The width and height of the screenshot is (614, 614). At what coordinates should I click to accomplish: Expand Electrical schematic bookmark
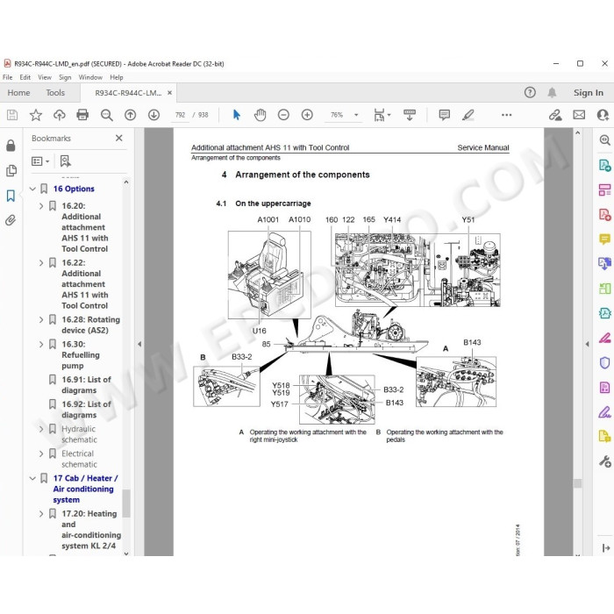click(x=41, y=453)
